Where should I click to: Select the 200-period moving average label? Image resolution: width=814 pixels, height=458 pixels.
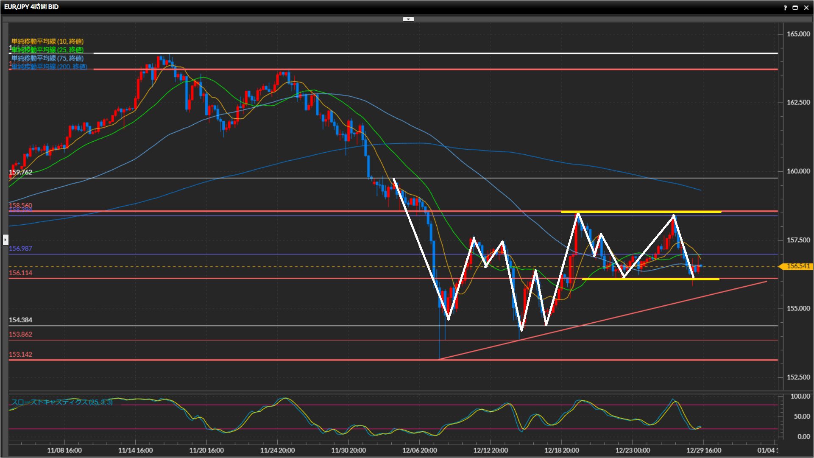point(49,67)
